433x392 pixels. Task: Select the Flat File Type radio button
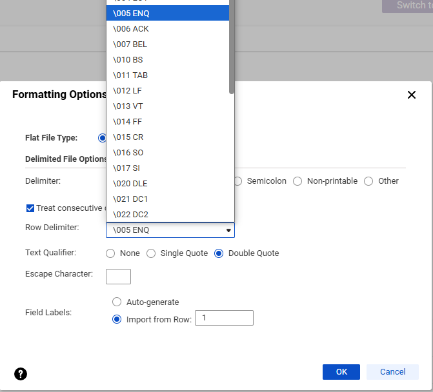coord(102,138)
